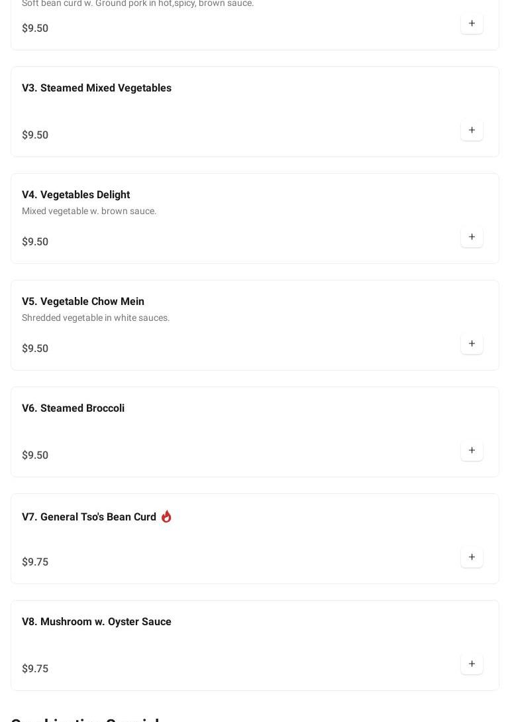This screenshot has width=510, height=722.
Task: Click the soft bean curd ground pork description
Action: (138, 4)
